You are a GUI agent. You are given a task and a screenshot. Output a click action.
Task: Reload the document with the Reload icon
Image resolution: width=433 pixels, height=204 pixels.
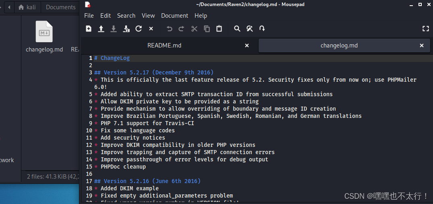coord(139,29)
